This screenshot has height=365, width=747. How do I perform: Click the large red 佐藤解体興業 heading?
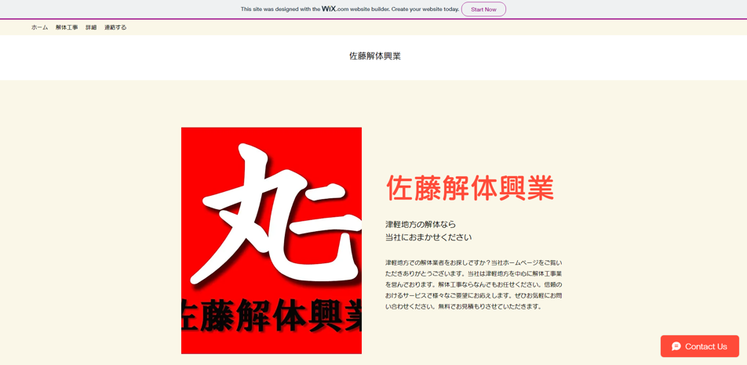tap(469, 188)
